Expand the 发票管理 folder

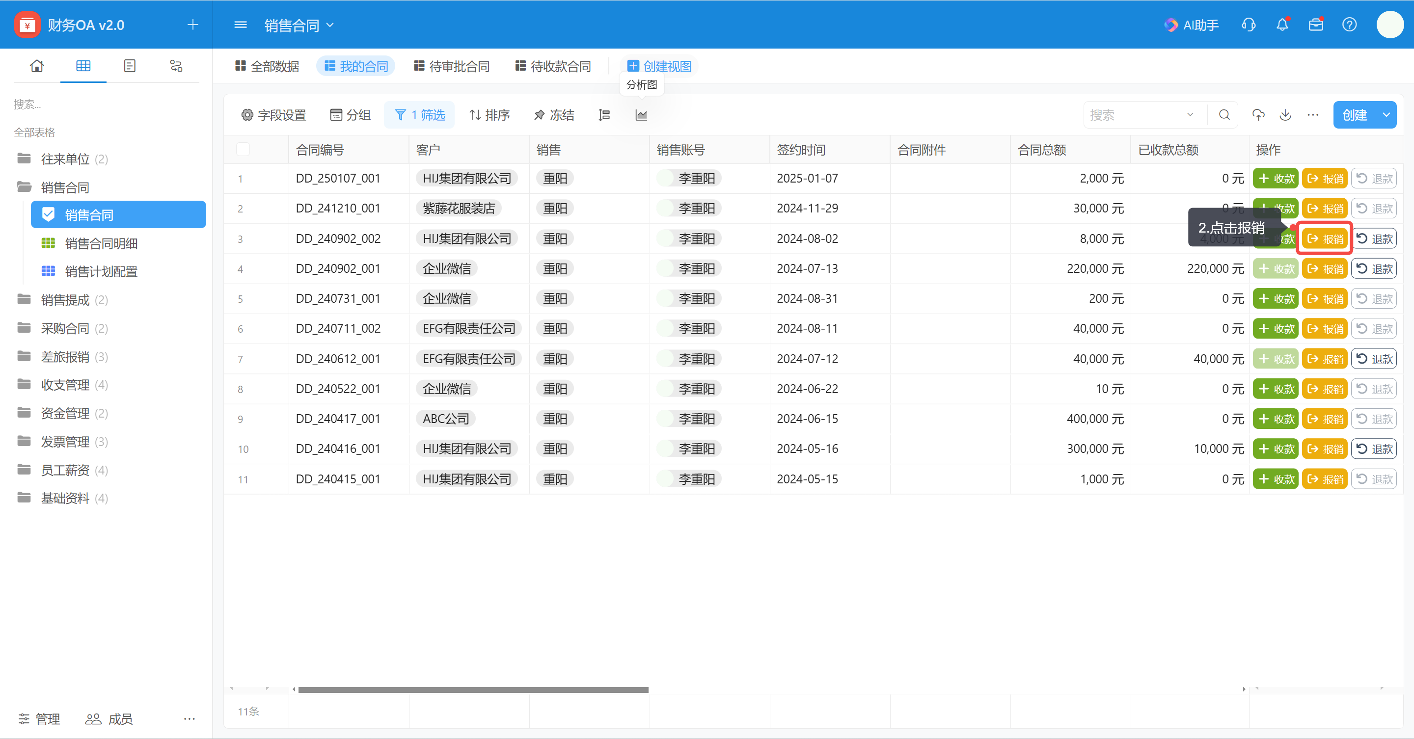[x=63, y=442]
